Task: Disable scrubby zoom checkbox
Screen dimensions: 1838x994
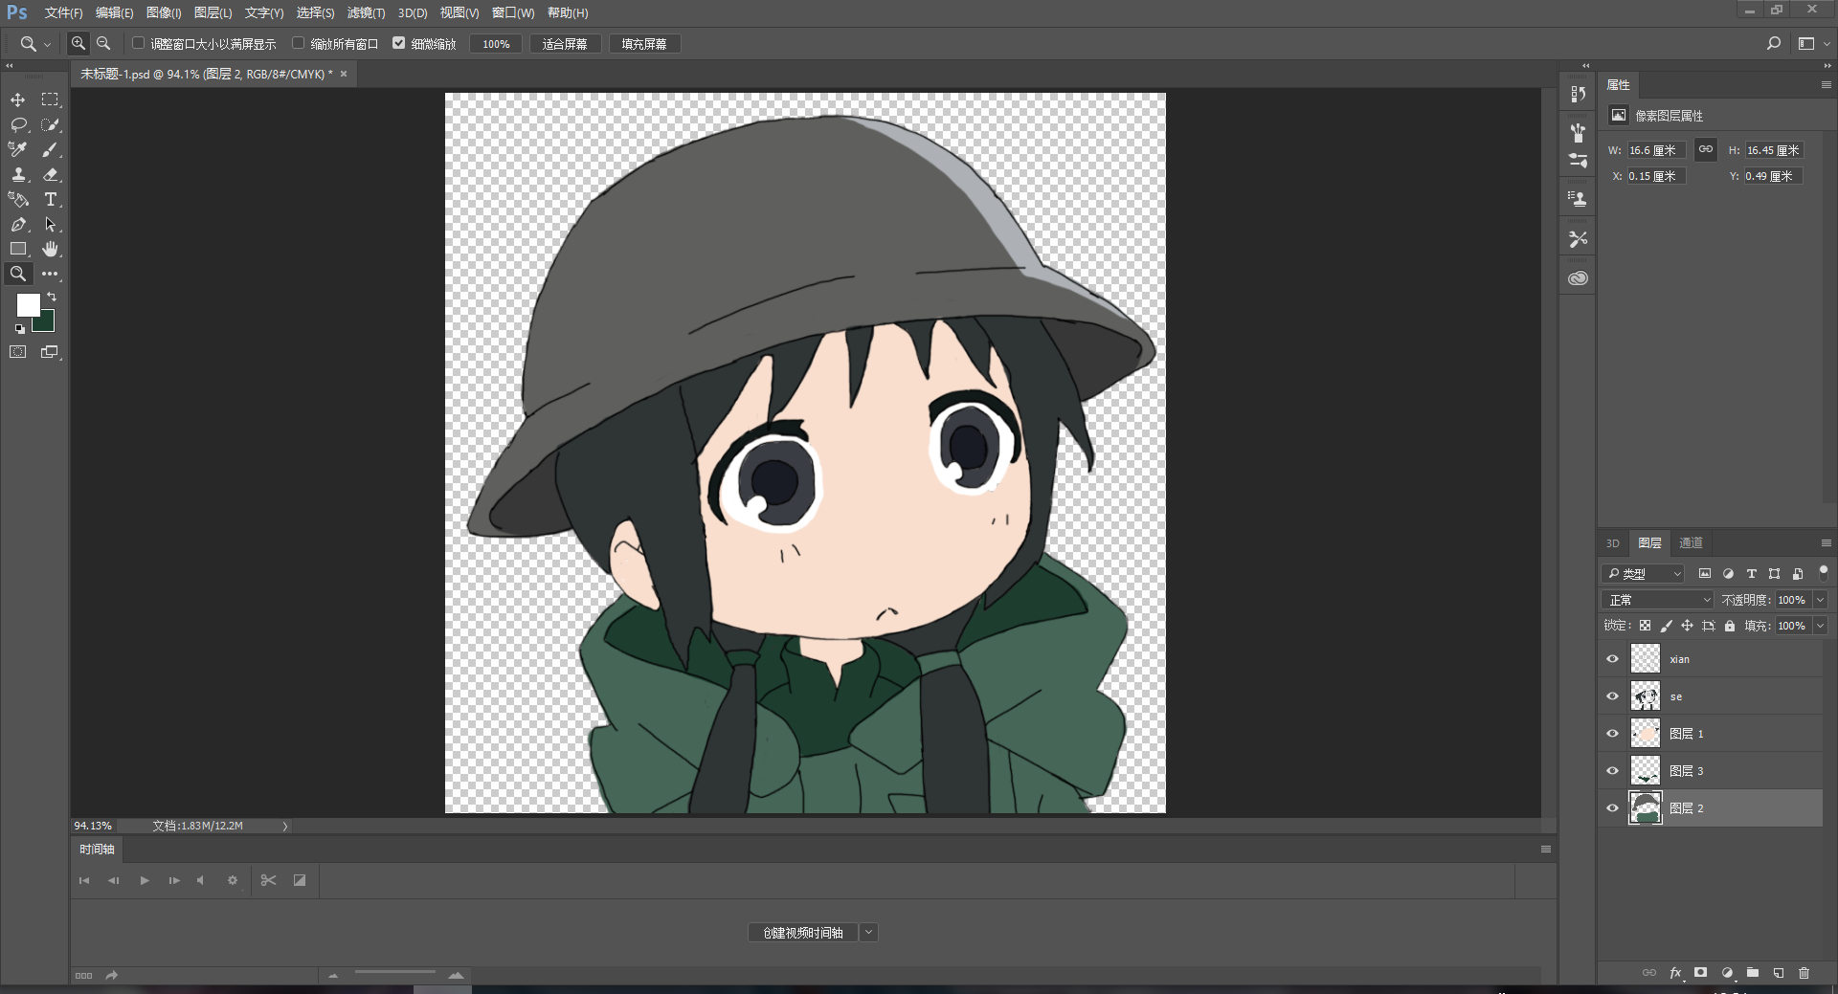Action: point(399,43)
